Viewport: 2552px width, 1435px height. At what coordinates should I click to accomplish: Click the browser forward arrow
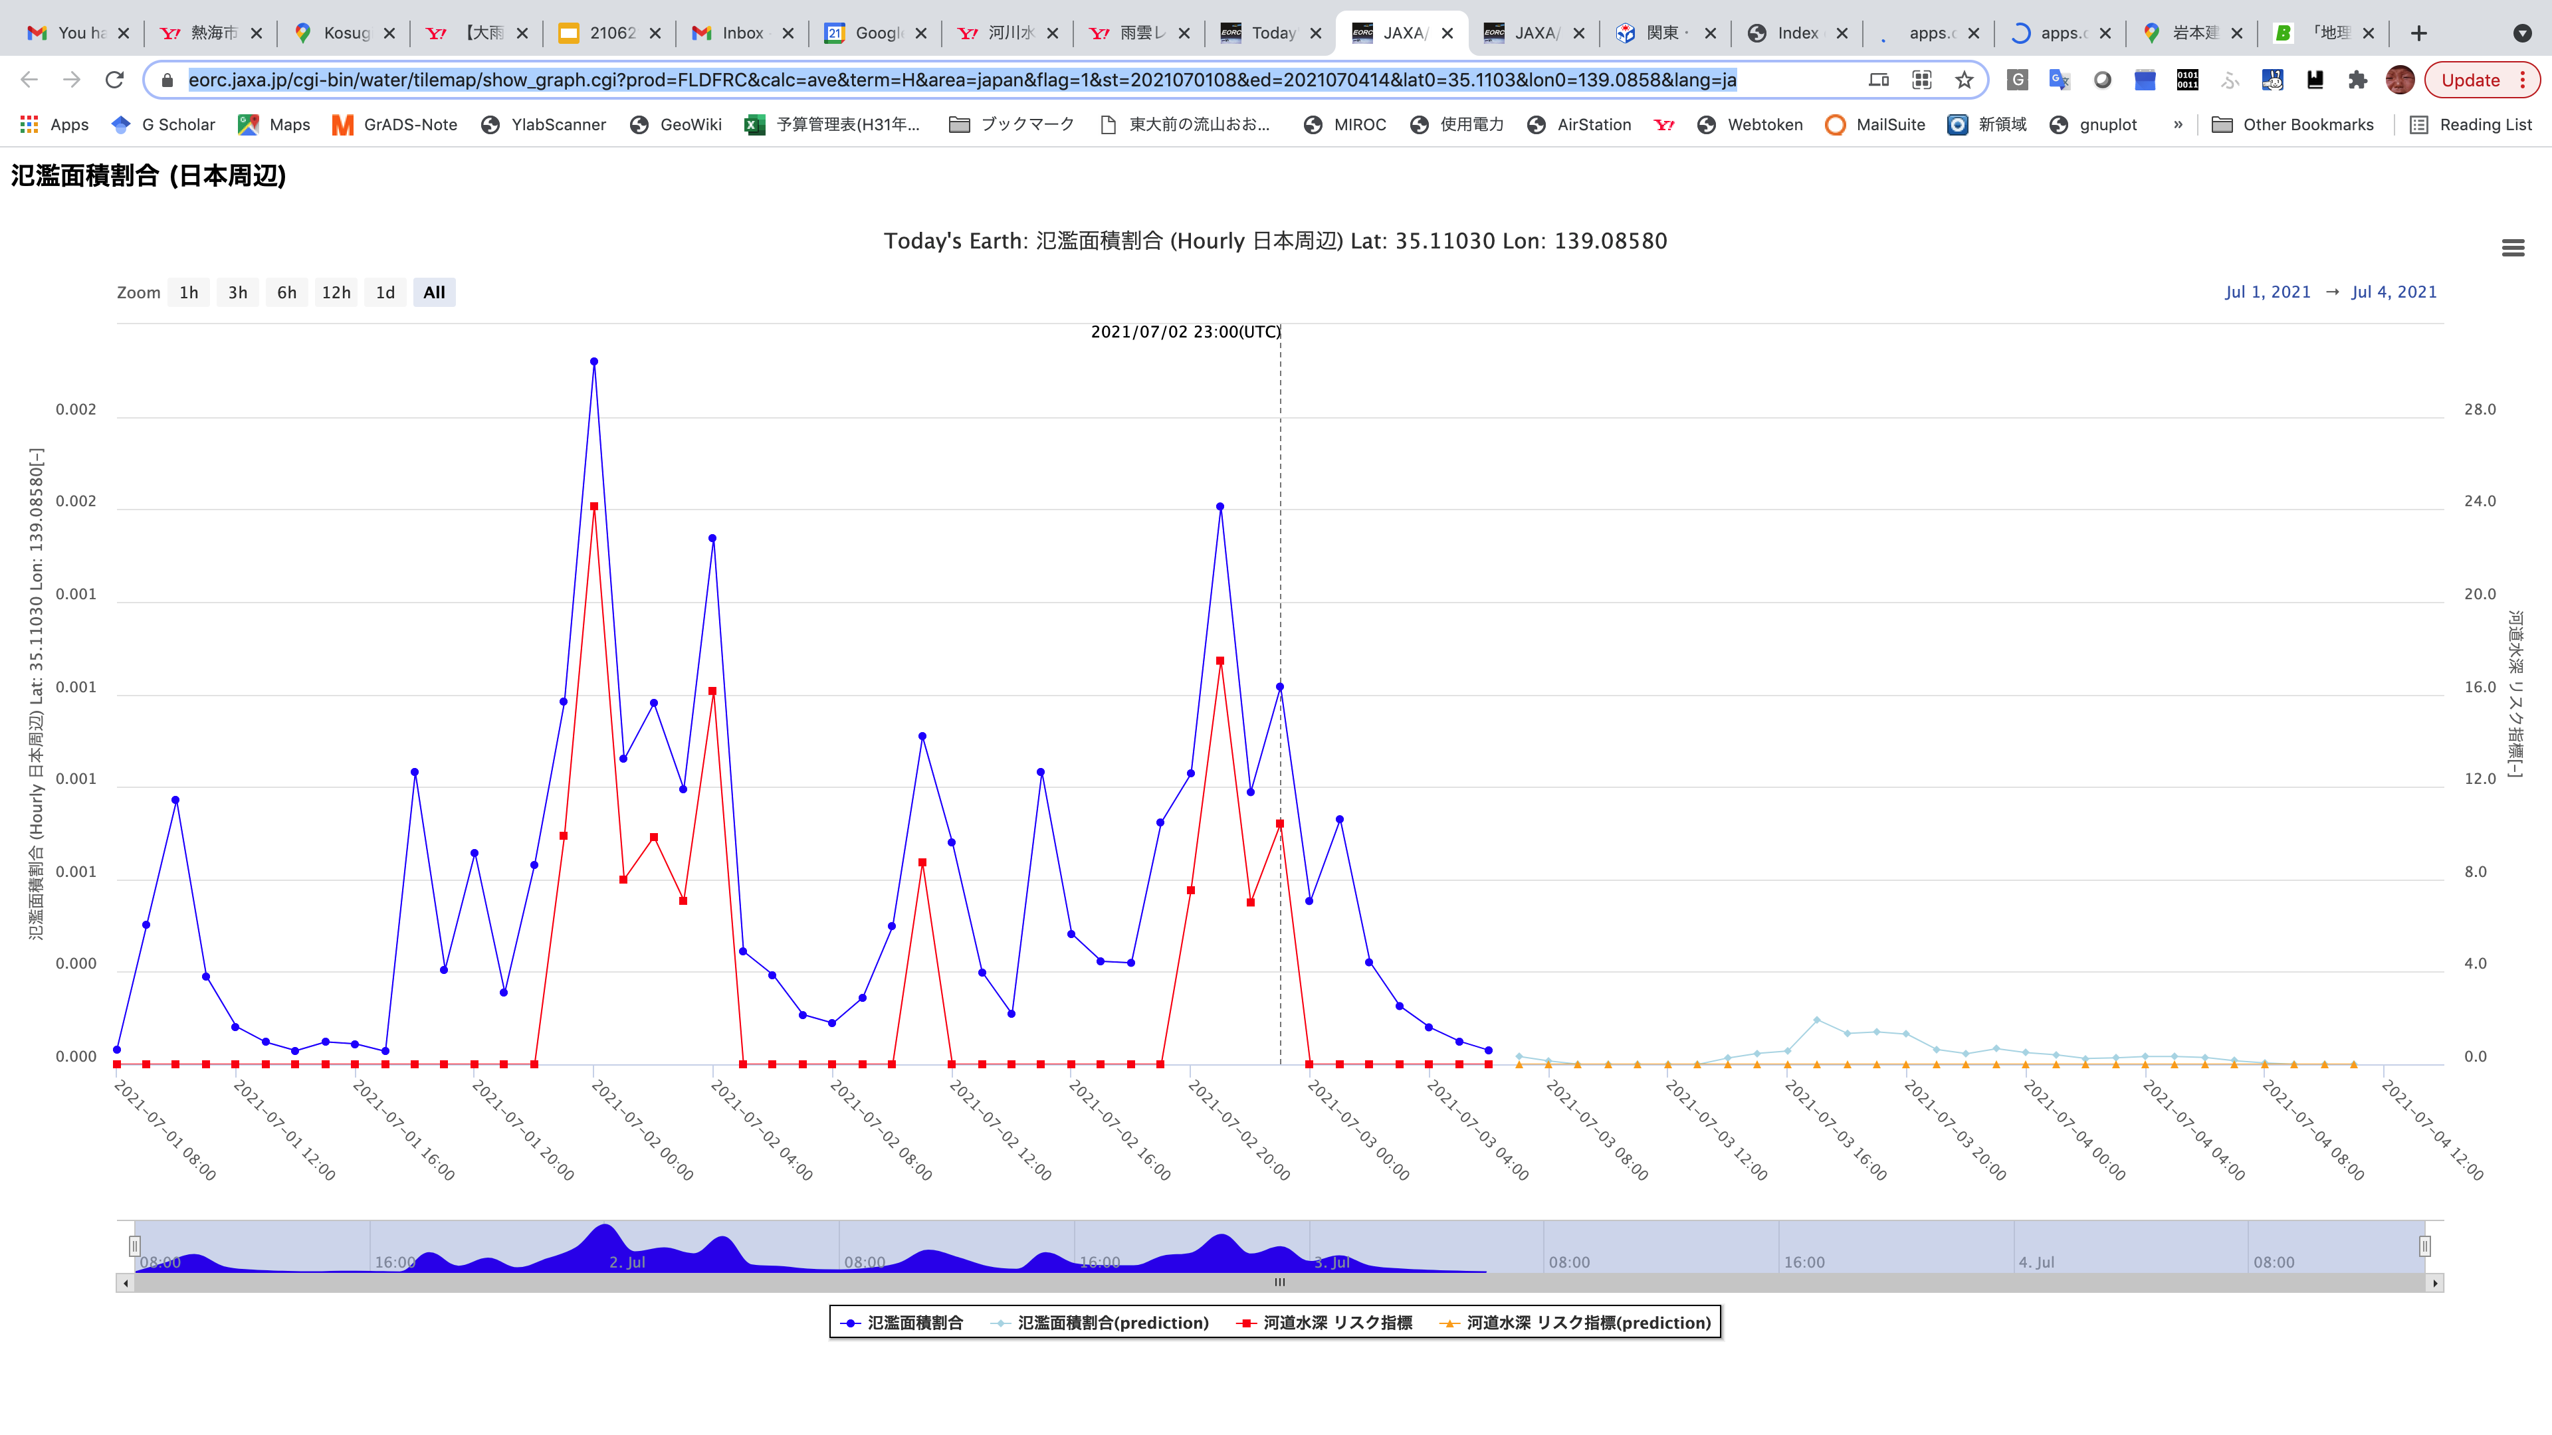(71, 80)
